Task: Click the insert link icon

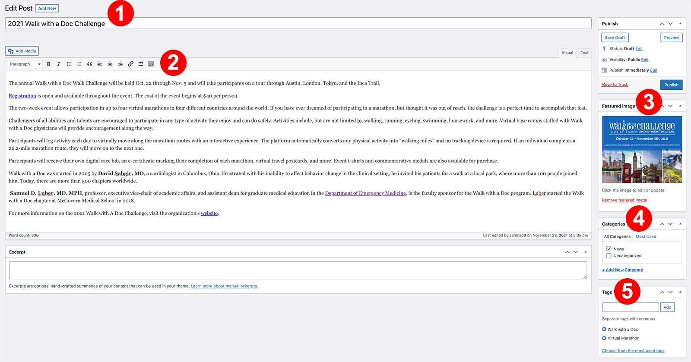Action: [130, 64]
